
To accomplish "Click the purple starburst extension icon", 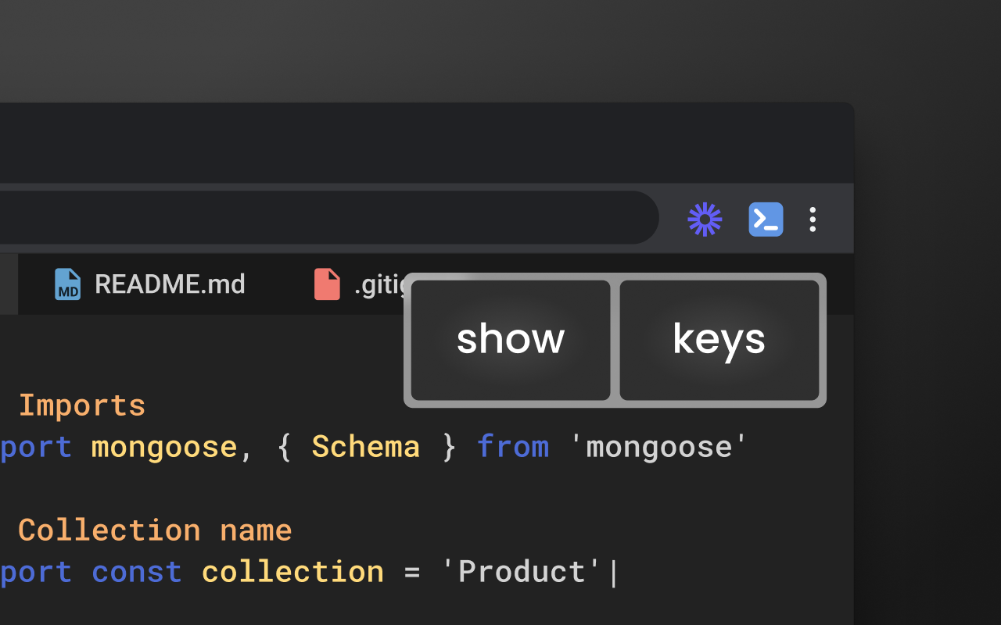I will point(705,220).
